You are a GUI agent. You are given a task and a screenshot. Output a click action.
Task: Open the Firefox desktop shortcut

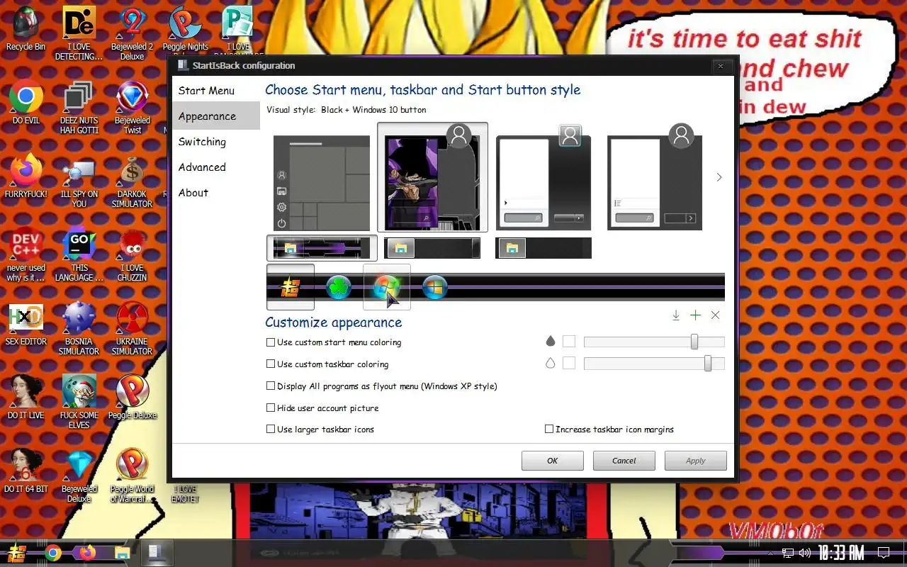pos(26,176)
